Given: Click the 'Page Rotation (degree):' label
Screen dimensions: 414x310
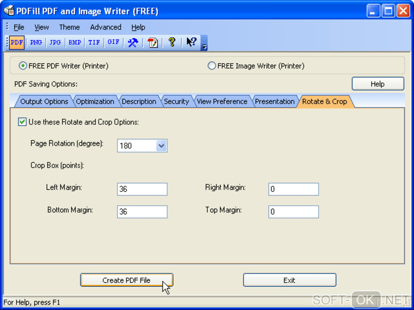Looking at the screenshot, I should point(67,143).
